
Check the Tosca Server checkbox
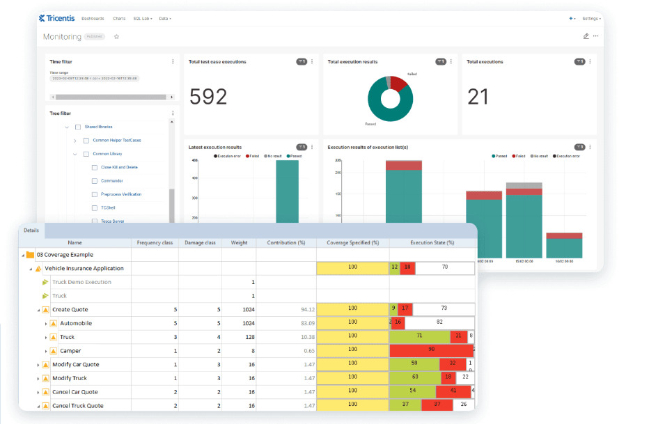pos(94,220)
